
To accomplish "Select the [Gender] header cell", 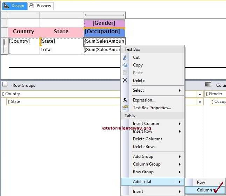I will click(104, 23).
